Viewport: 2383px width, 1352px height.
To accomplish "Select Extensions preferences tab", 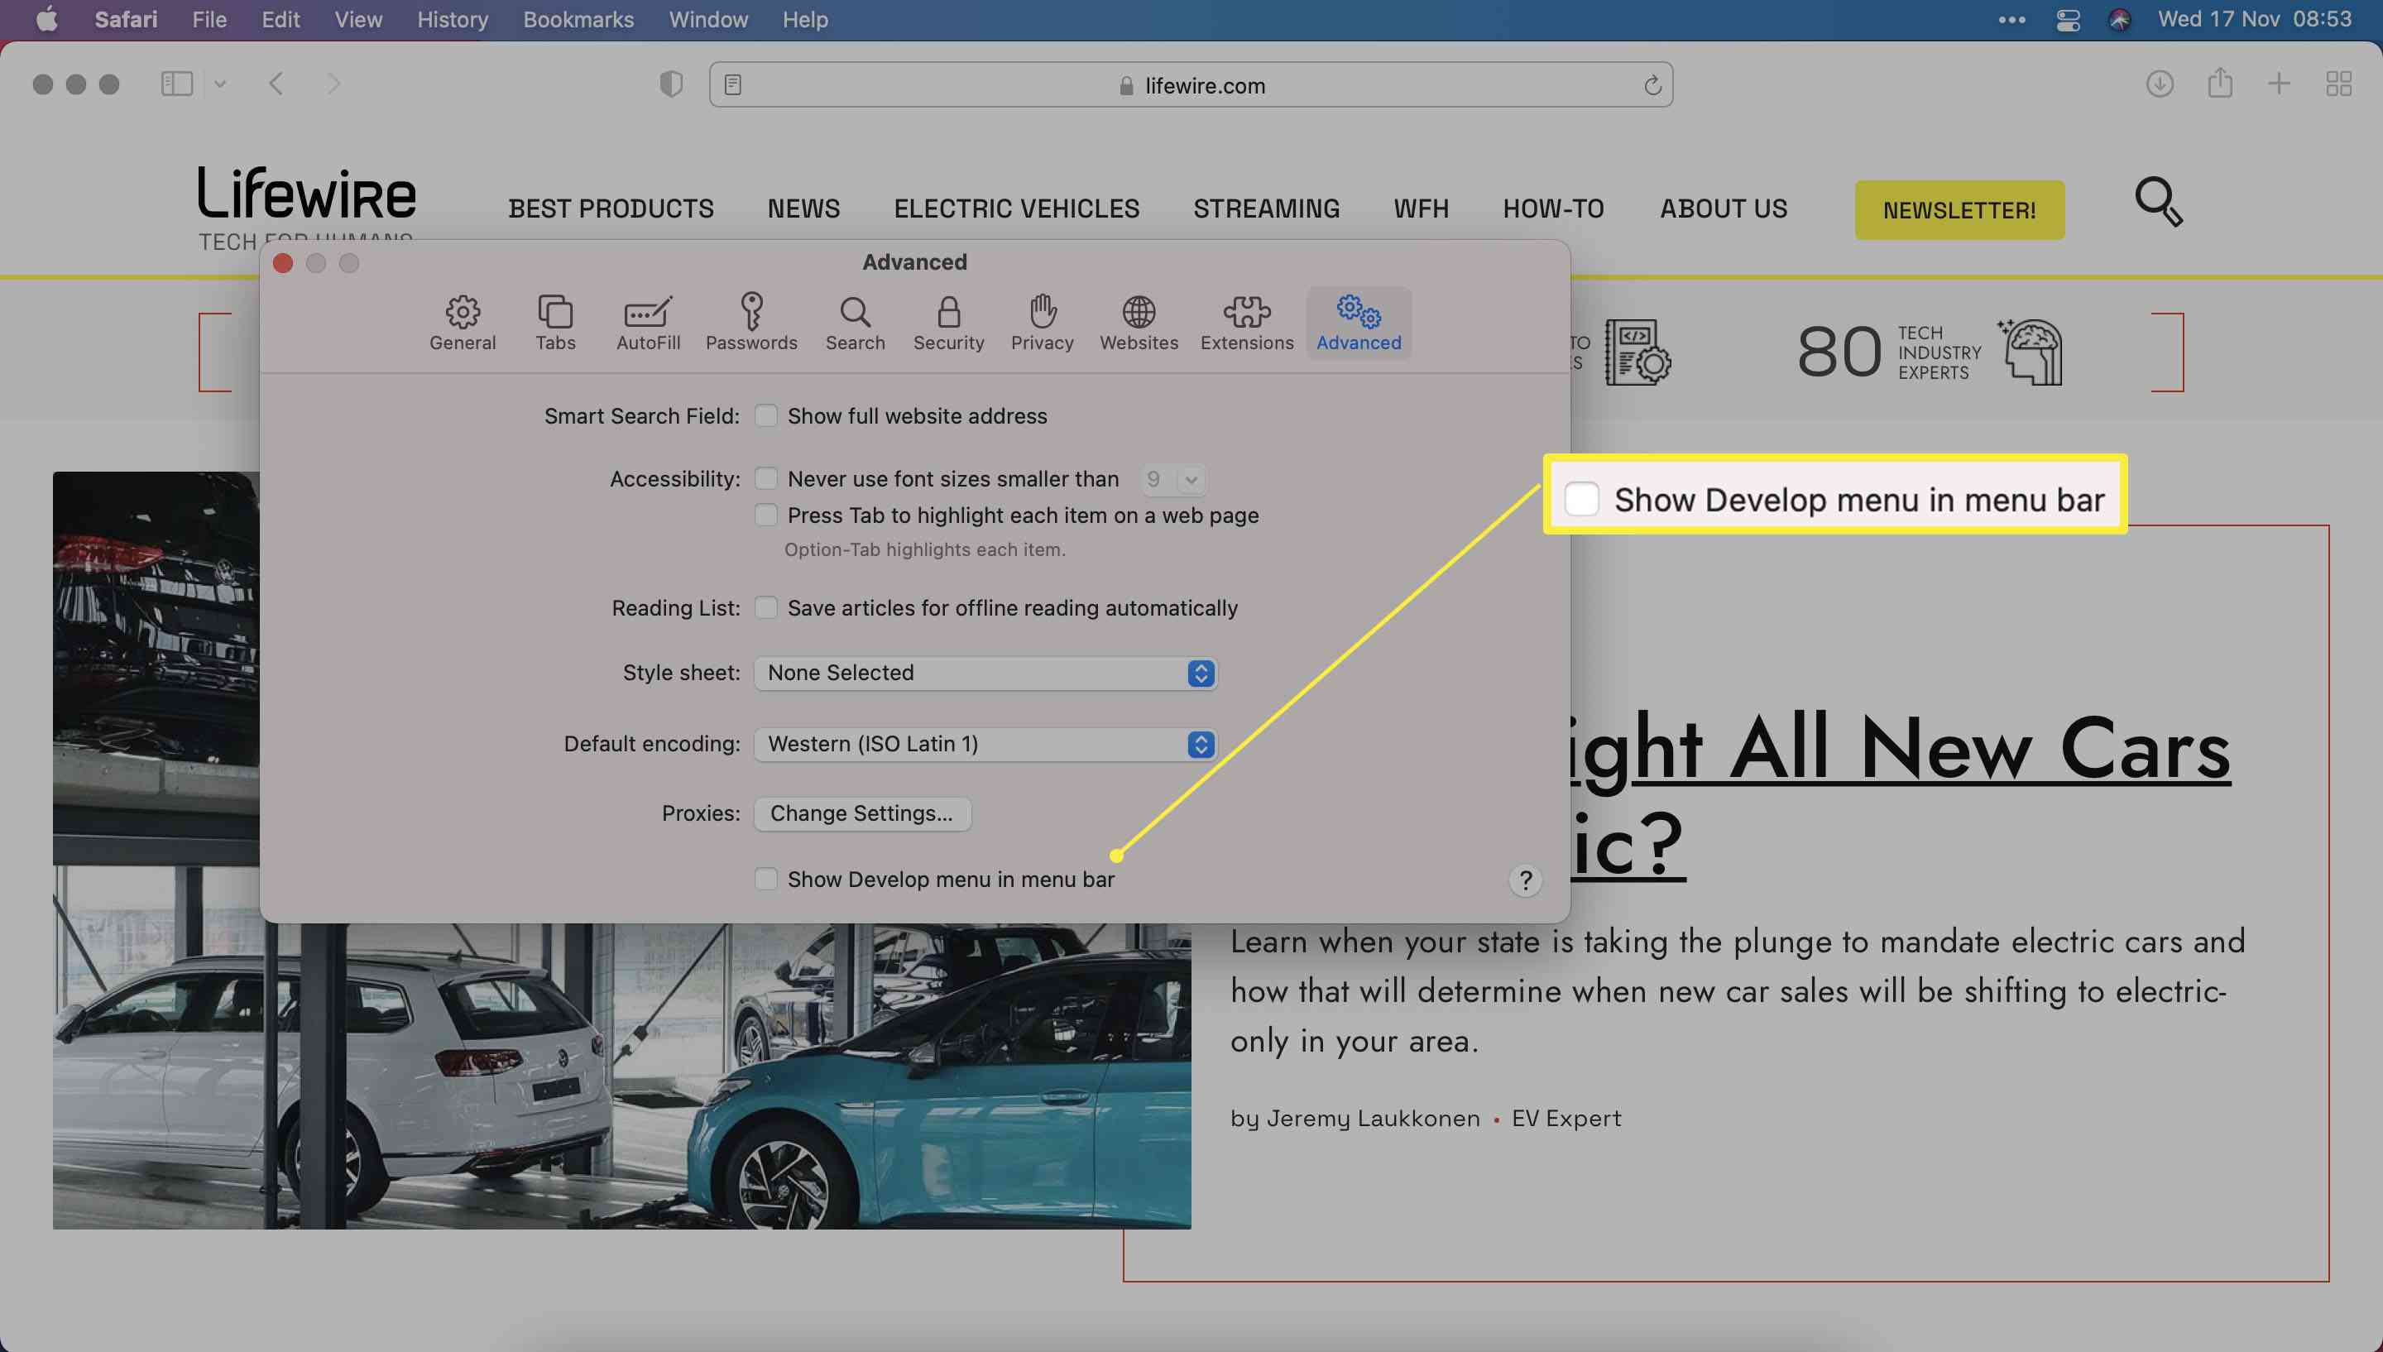I will (x=1247, y=321).
